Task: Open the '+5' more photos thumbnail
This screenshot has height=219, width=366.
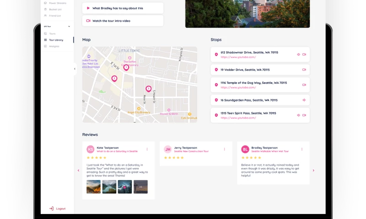Action: click(x=140, y=187)
